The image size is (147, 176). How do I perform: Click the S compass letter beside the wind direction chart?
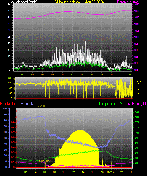pyautogui.click(x=138, y=88)
